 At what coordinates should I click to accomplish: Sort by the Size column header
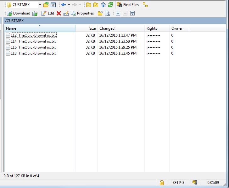[86, 28]
